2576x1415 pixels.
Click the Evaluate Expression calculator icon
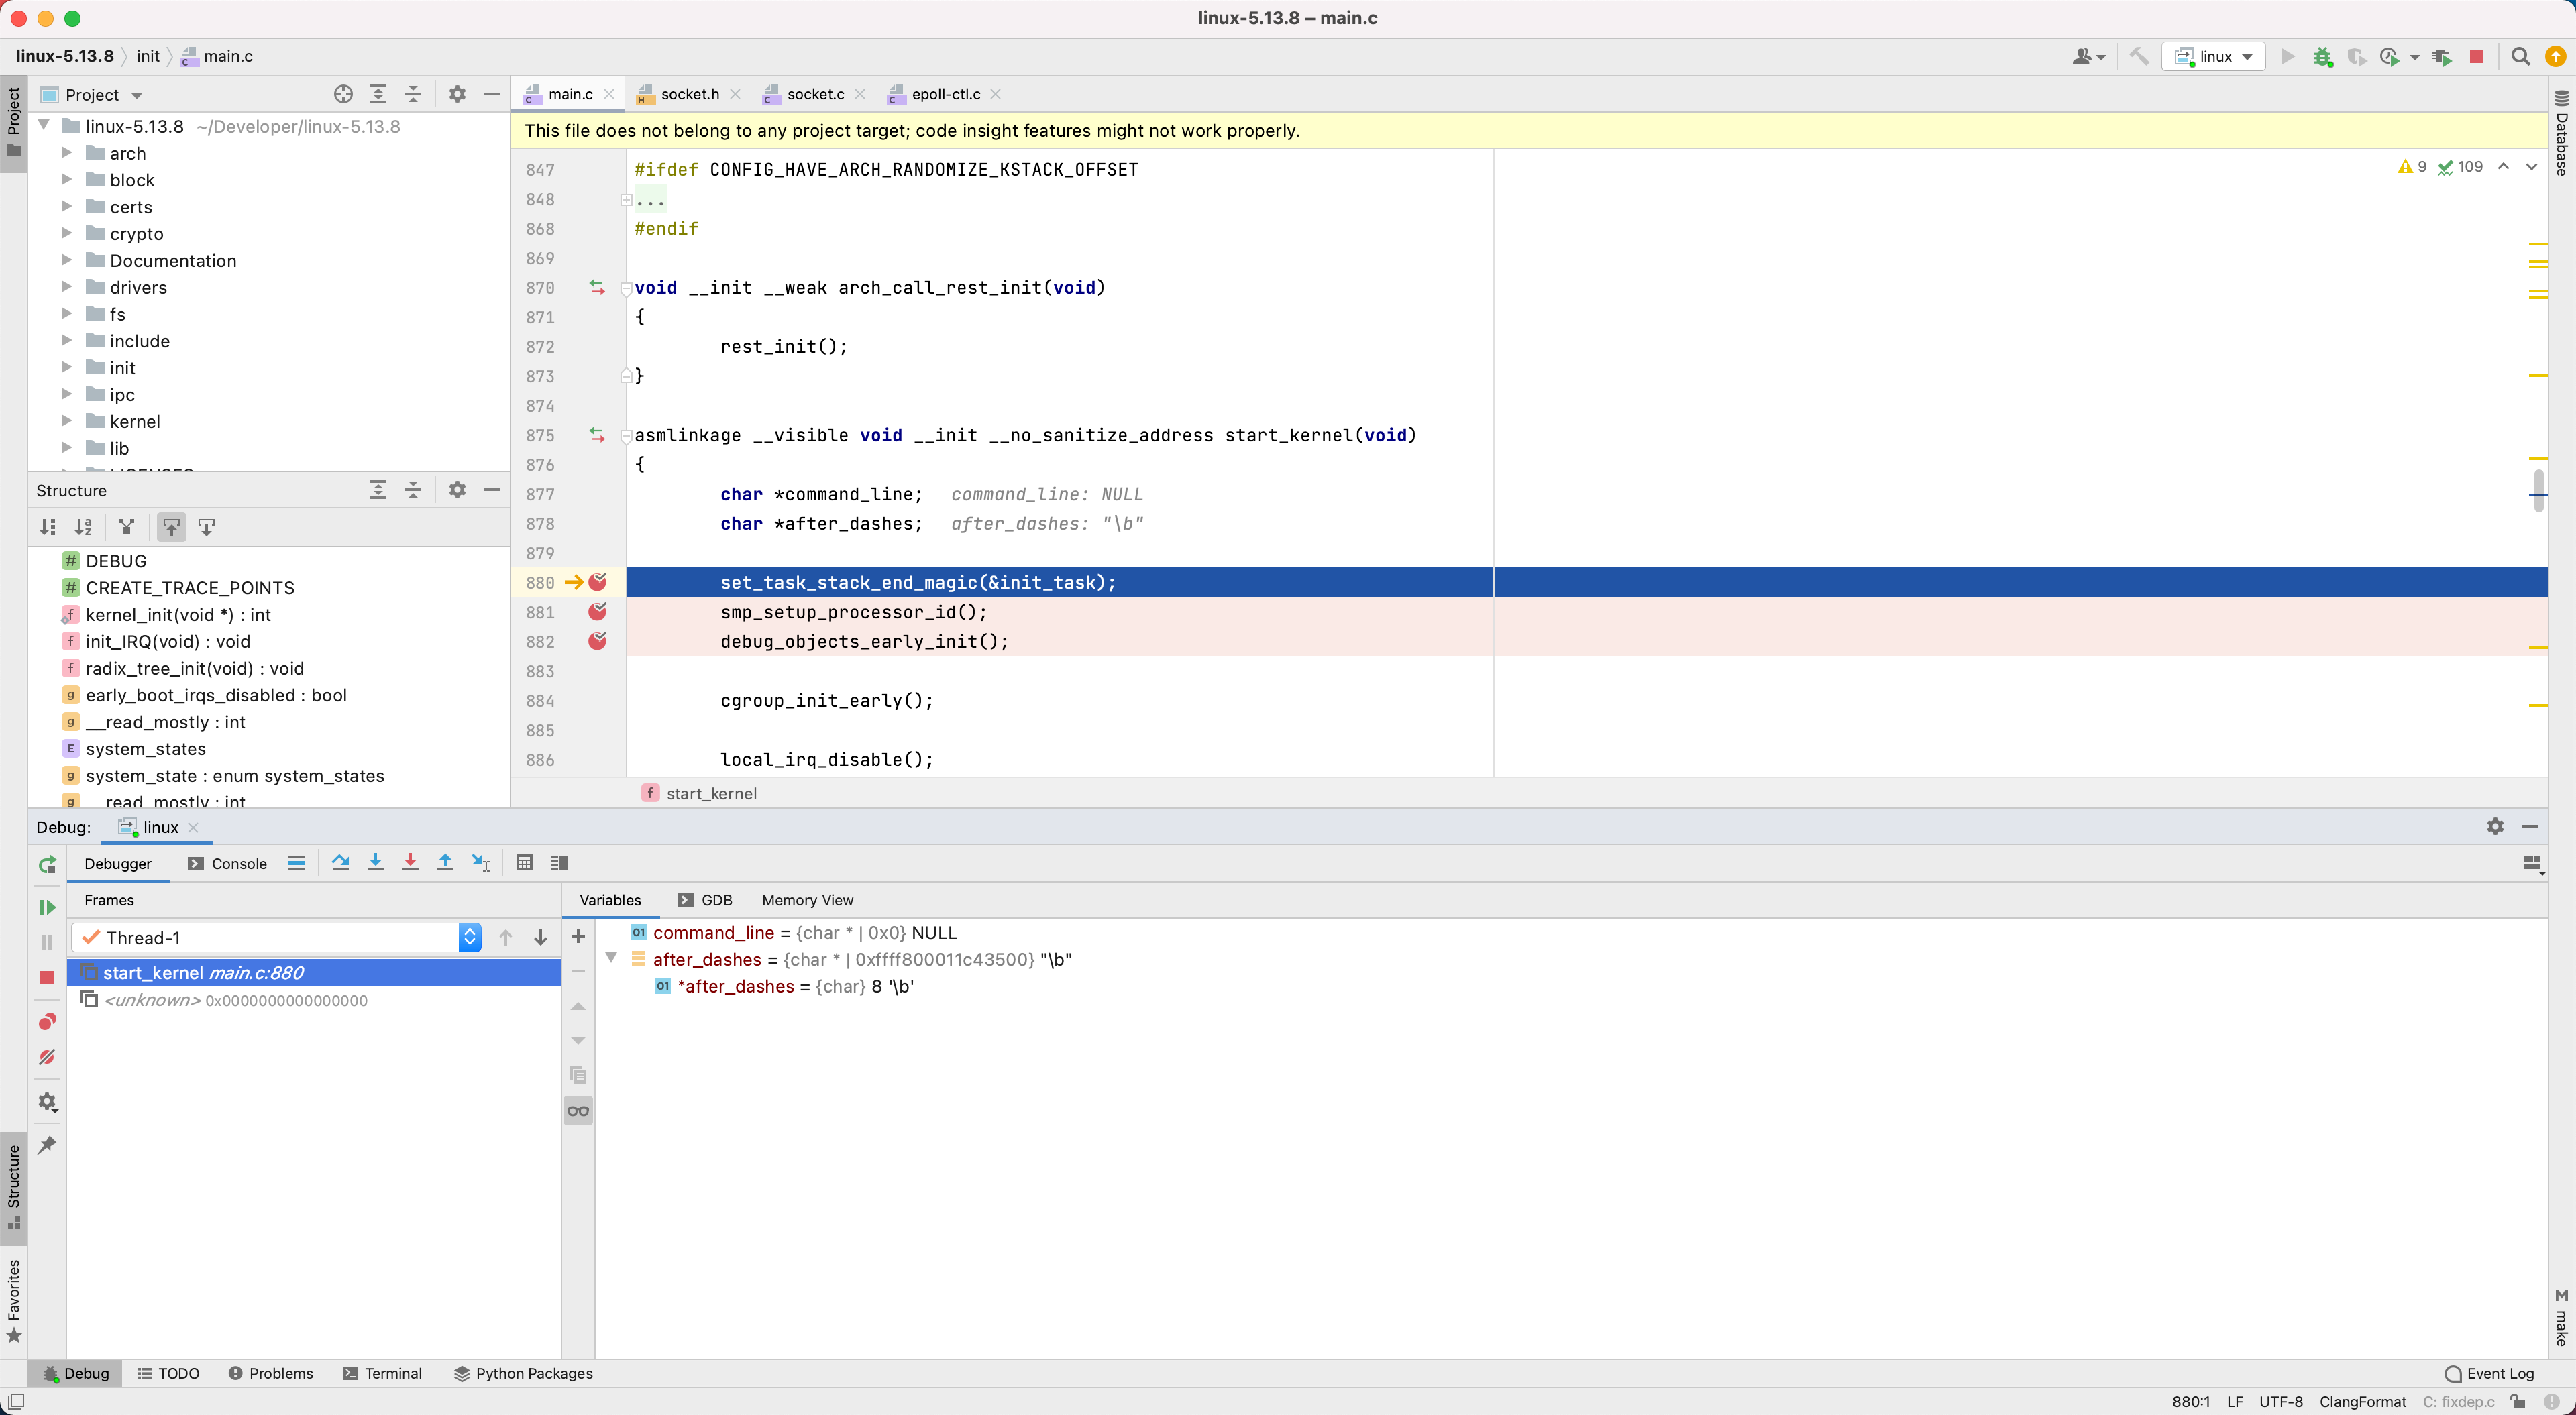[x=524, y=862]
